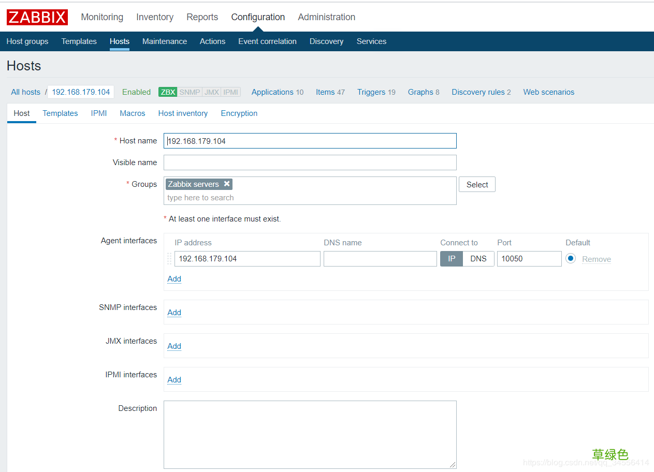This screenshot has width=654, height=472.
Task: Click the drag handle of agent interface row
Action: (169, 259)
